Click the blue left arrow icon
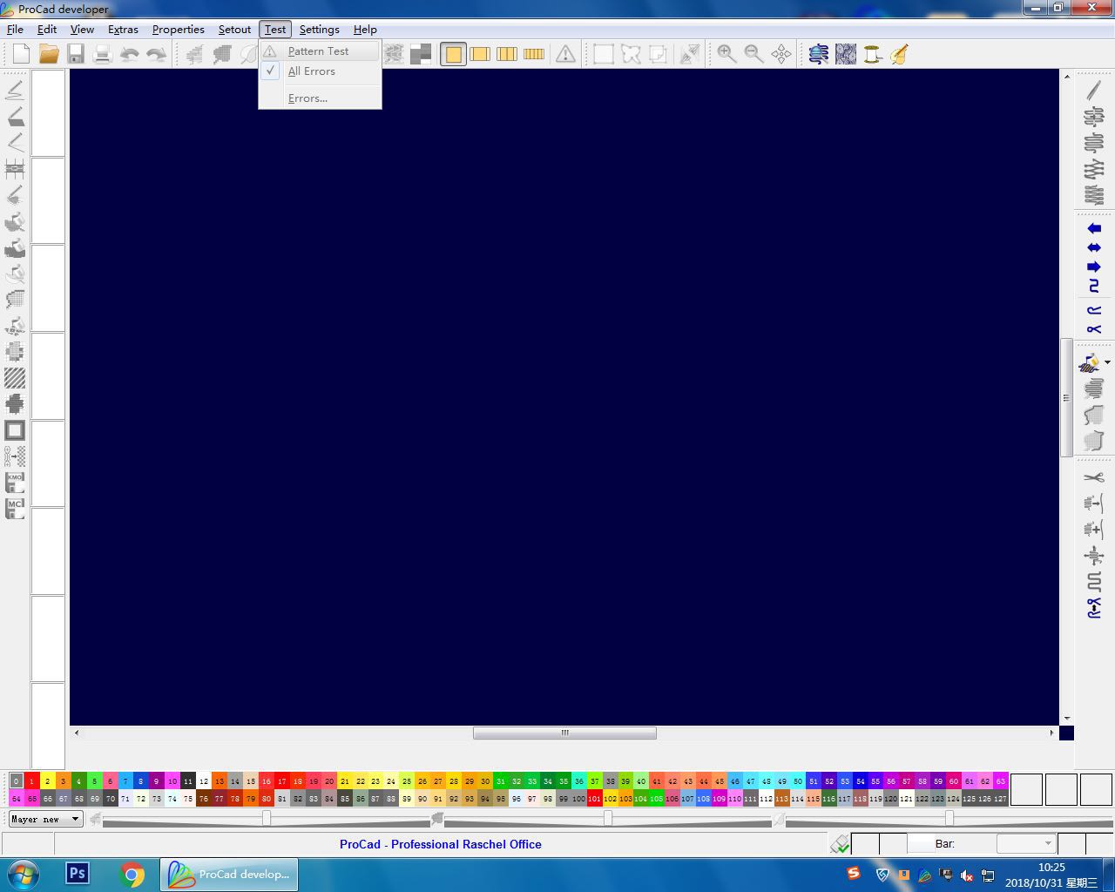Viewport: 1115px width, 892px height. coord(1094,228)
